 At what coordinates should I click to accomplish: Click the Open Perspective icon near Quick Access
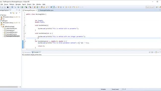coord(157,7)
